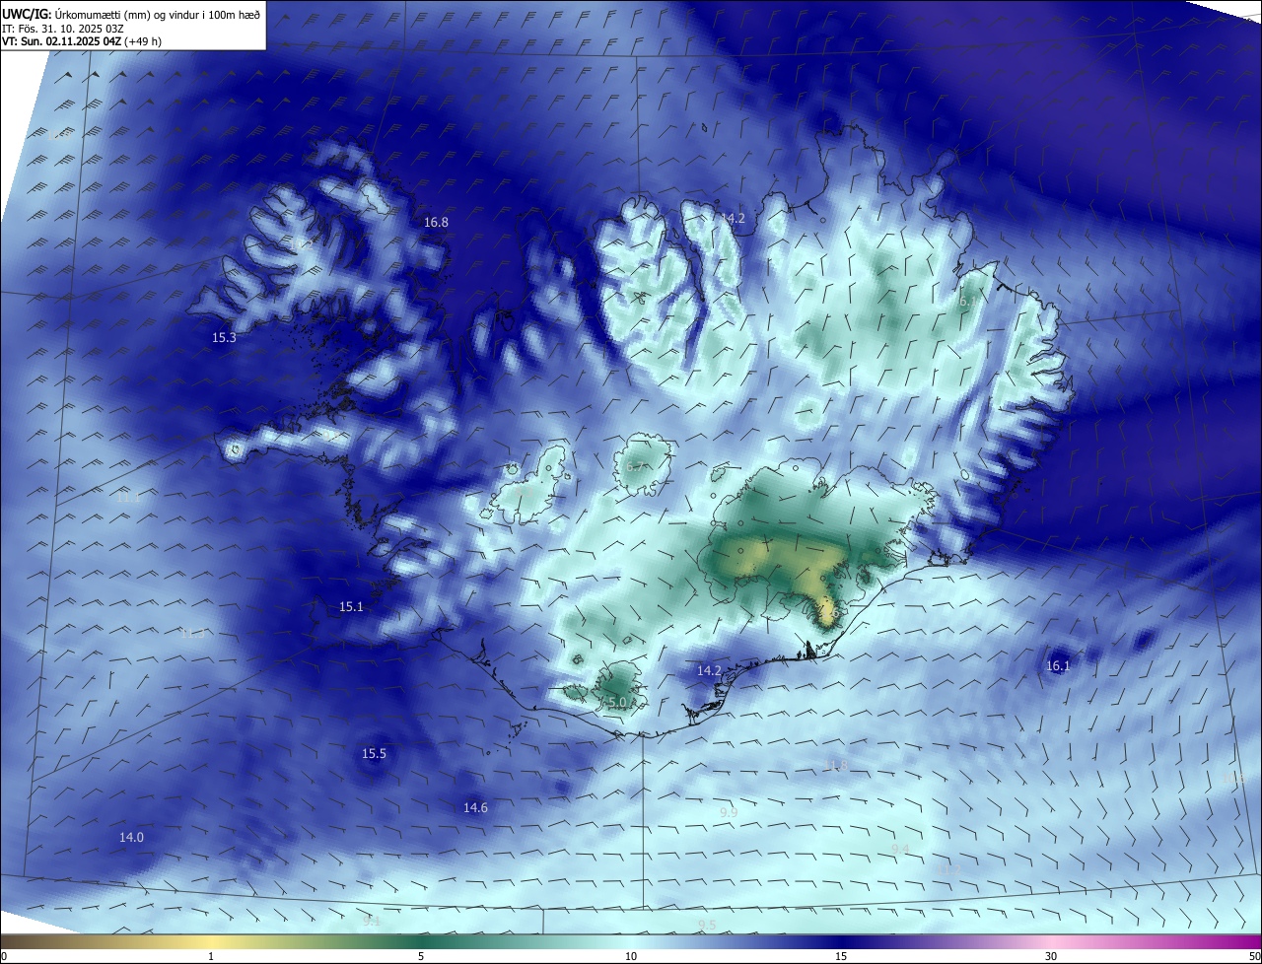Image resolution: width=1262 pixels, height=964 pixels.
Task: Click the colour scale tick label '10'
Action: click(x=631, y=957)
